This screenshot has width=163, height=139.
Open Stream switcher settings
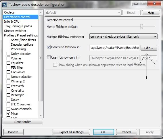click(15, 31)
